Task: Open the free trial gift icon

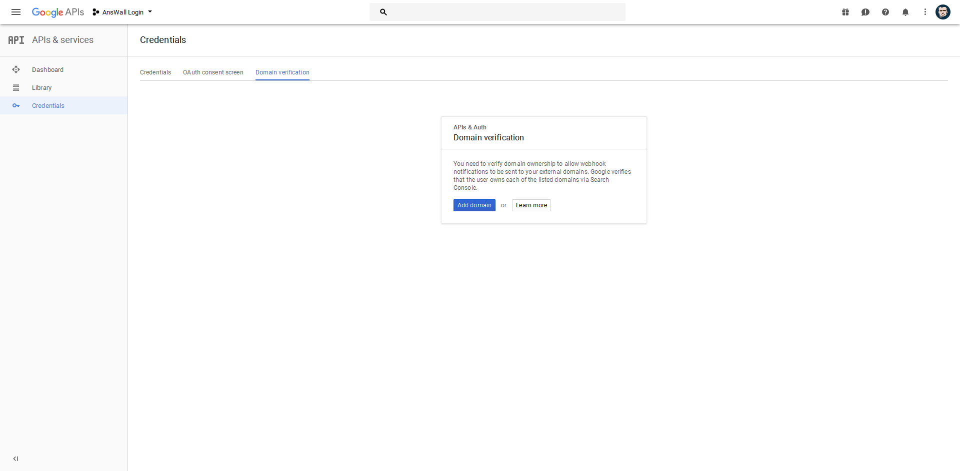Action: point(845,12)
